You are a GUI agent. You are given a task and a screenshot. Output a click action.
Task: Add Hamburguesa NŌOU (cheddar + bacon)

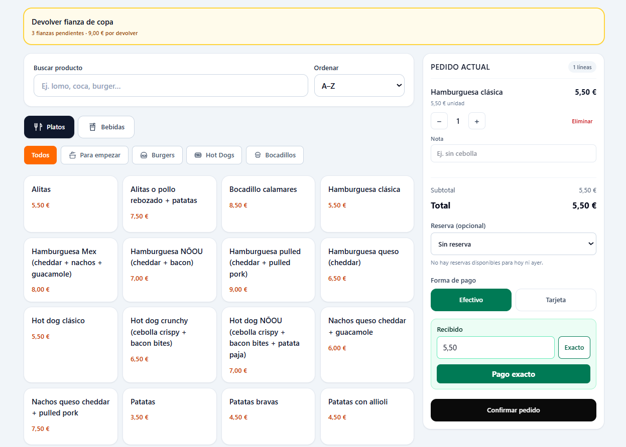tap(170, 270)
